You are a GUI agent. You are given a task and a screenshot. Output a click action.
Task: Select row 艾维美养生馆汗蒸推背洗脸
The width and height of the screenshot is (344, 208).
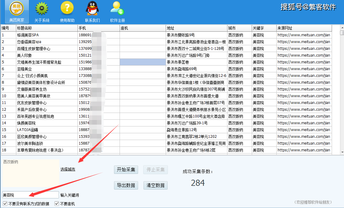click(166, 62)
